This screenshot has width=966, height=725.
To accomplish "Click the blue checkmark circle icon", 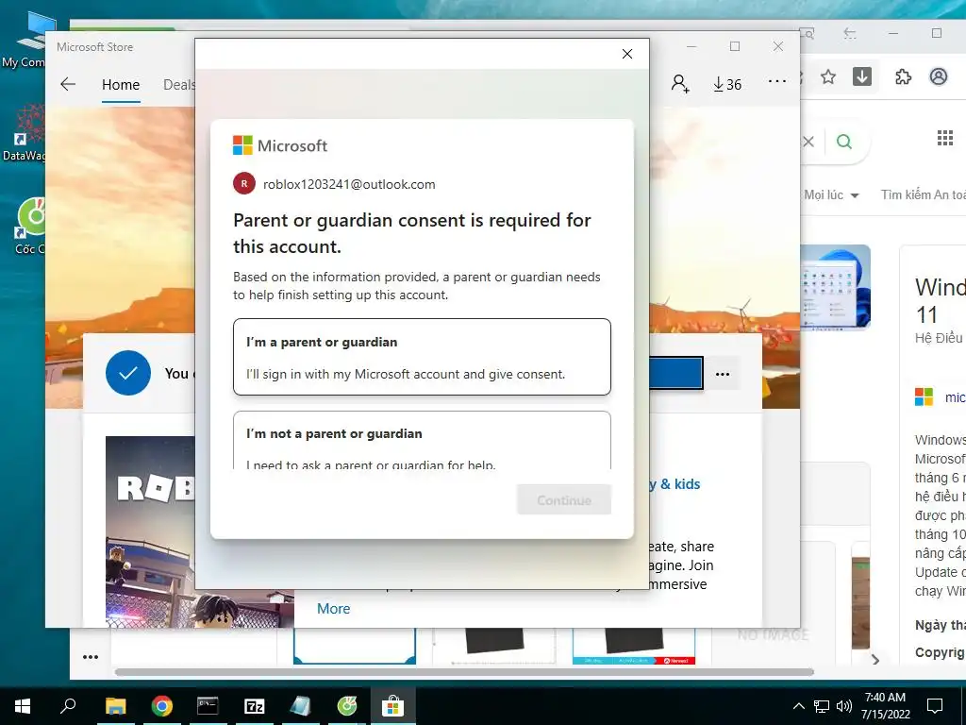I will tap(128, 373).
